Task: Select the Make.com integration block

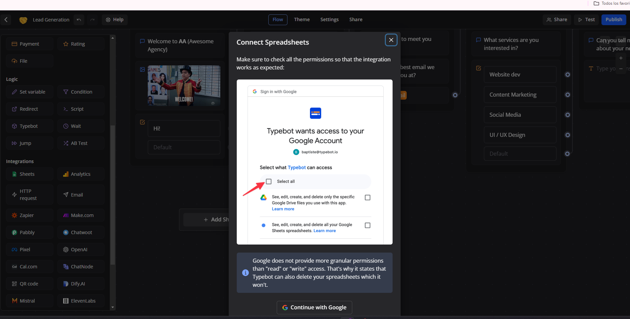Action: pyautogui.click(x=81, y=215)
